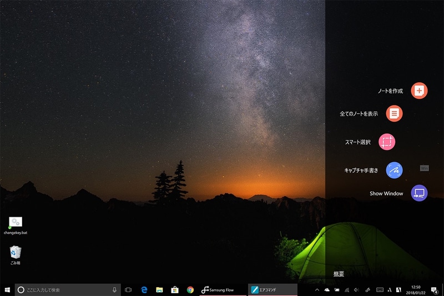Image resolution: width=444 pixels, height=296 pixels.
Task: Open the touch keyboard tray icon
Action: click(x=380, y=290)
